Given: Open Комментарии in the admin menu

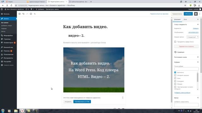Looking at the screenshot, I should coord(8,43).
